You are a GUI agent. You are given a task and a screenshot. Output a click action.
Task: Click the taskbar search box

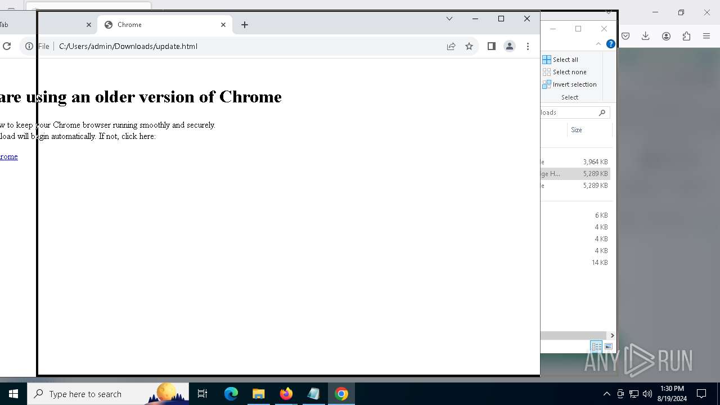pyautogui.click(x=108, y=394)
